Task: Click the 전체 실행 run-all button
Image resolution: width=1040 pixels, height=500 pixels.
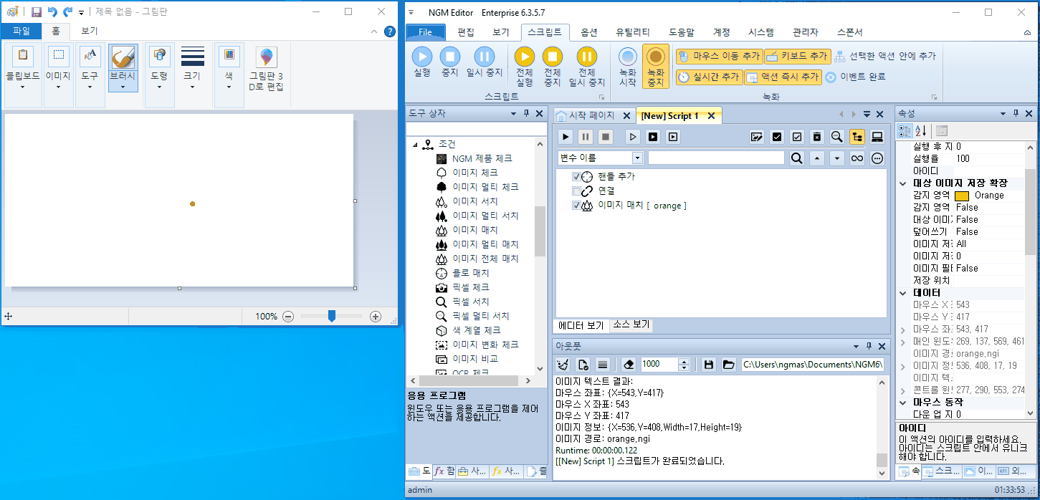Action: coord(525,67)
